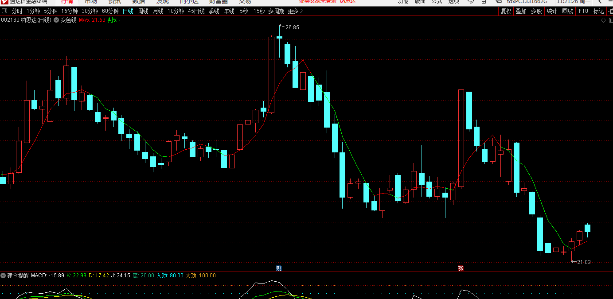Toggle 叠加 overlay comparison
Viewport: 613px width, 299px height.
[521, 11]
